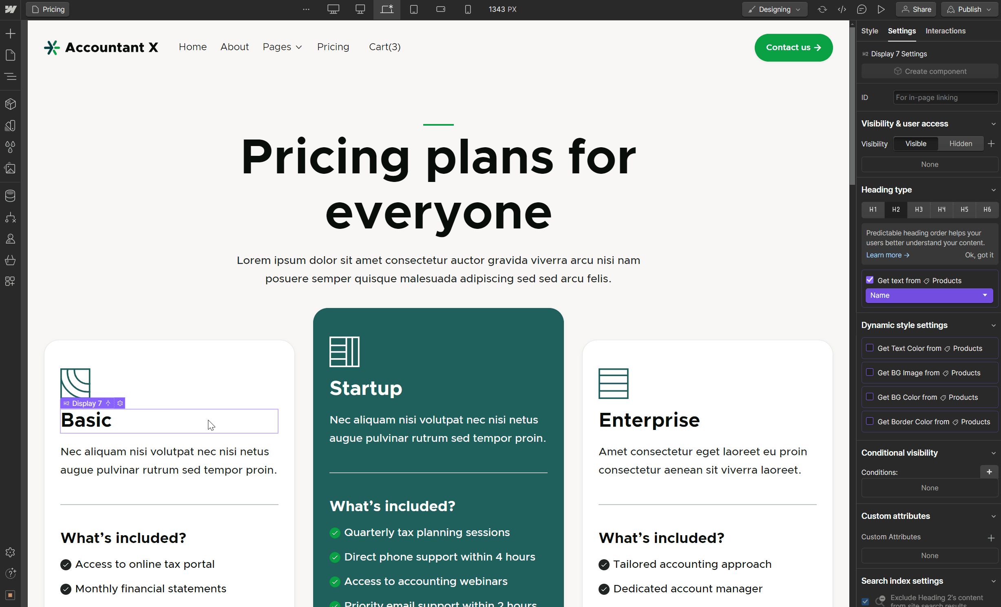Image resolution: width=1001 pixels, height=607 pixels.
Task: Open the CMS Collections panel
Action: tap(10, 196)
